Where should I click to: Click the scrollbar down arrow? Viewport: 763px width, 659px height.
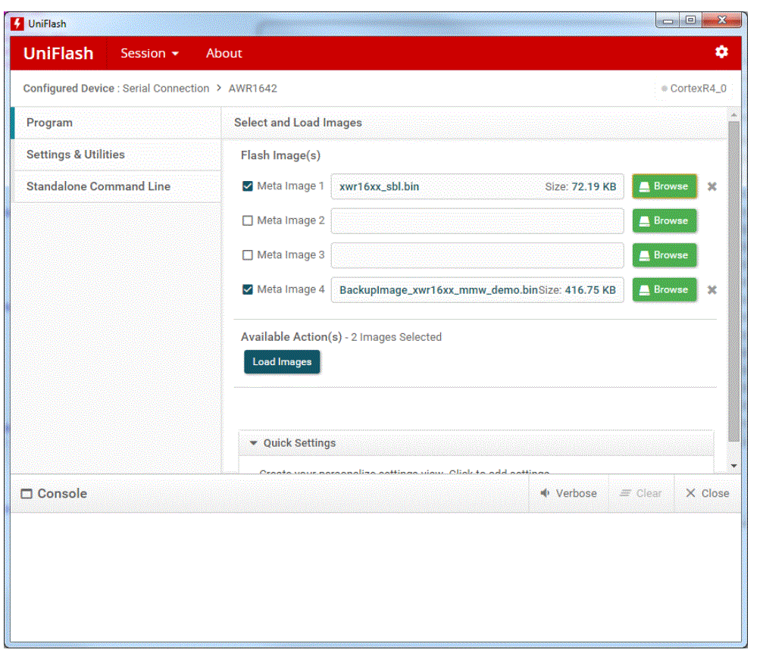[733, 466]
